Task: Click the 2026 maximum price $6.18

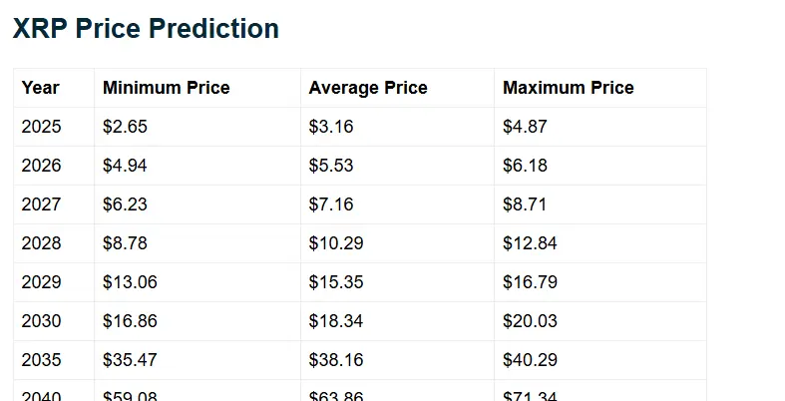Action: point(525,166)
